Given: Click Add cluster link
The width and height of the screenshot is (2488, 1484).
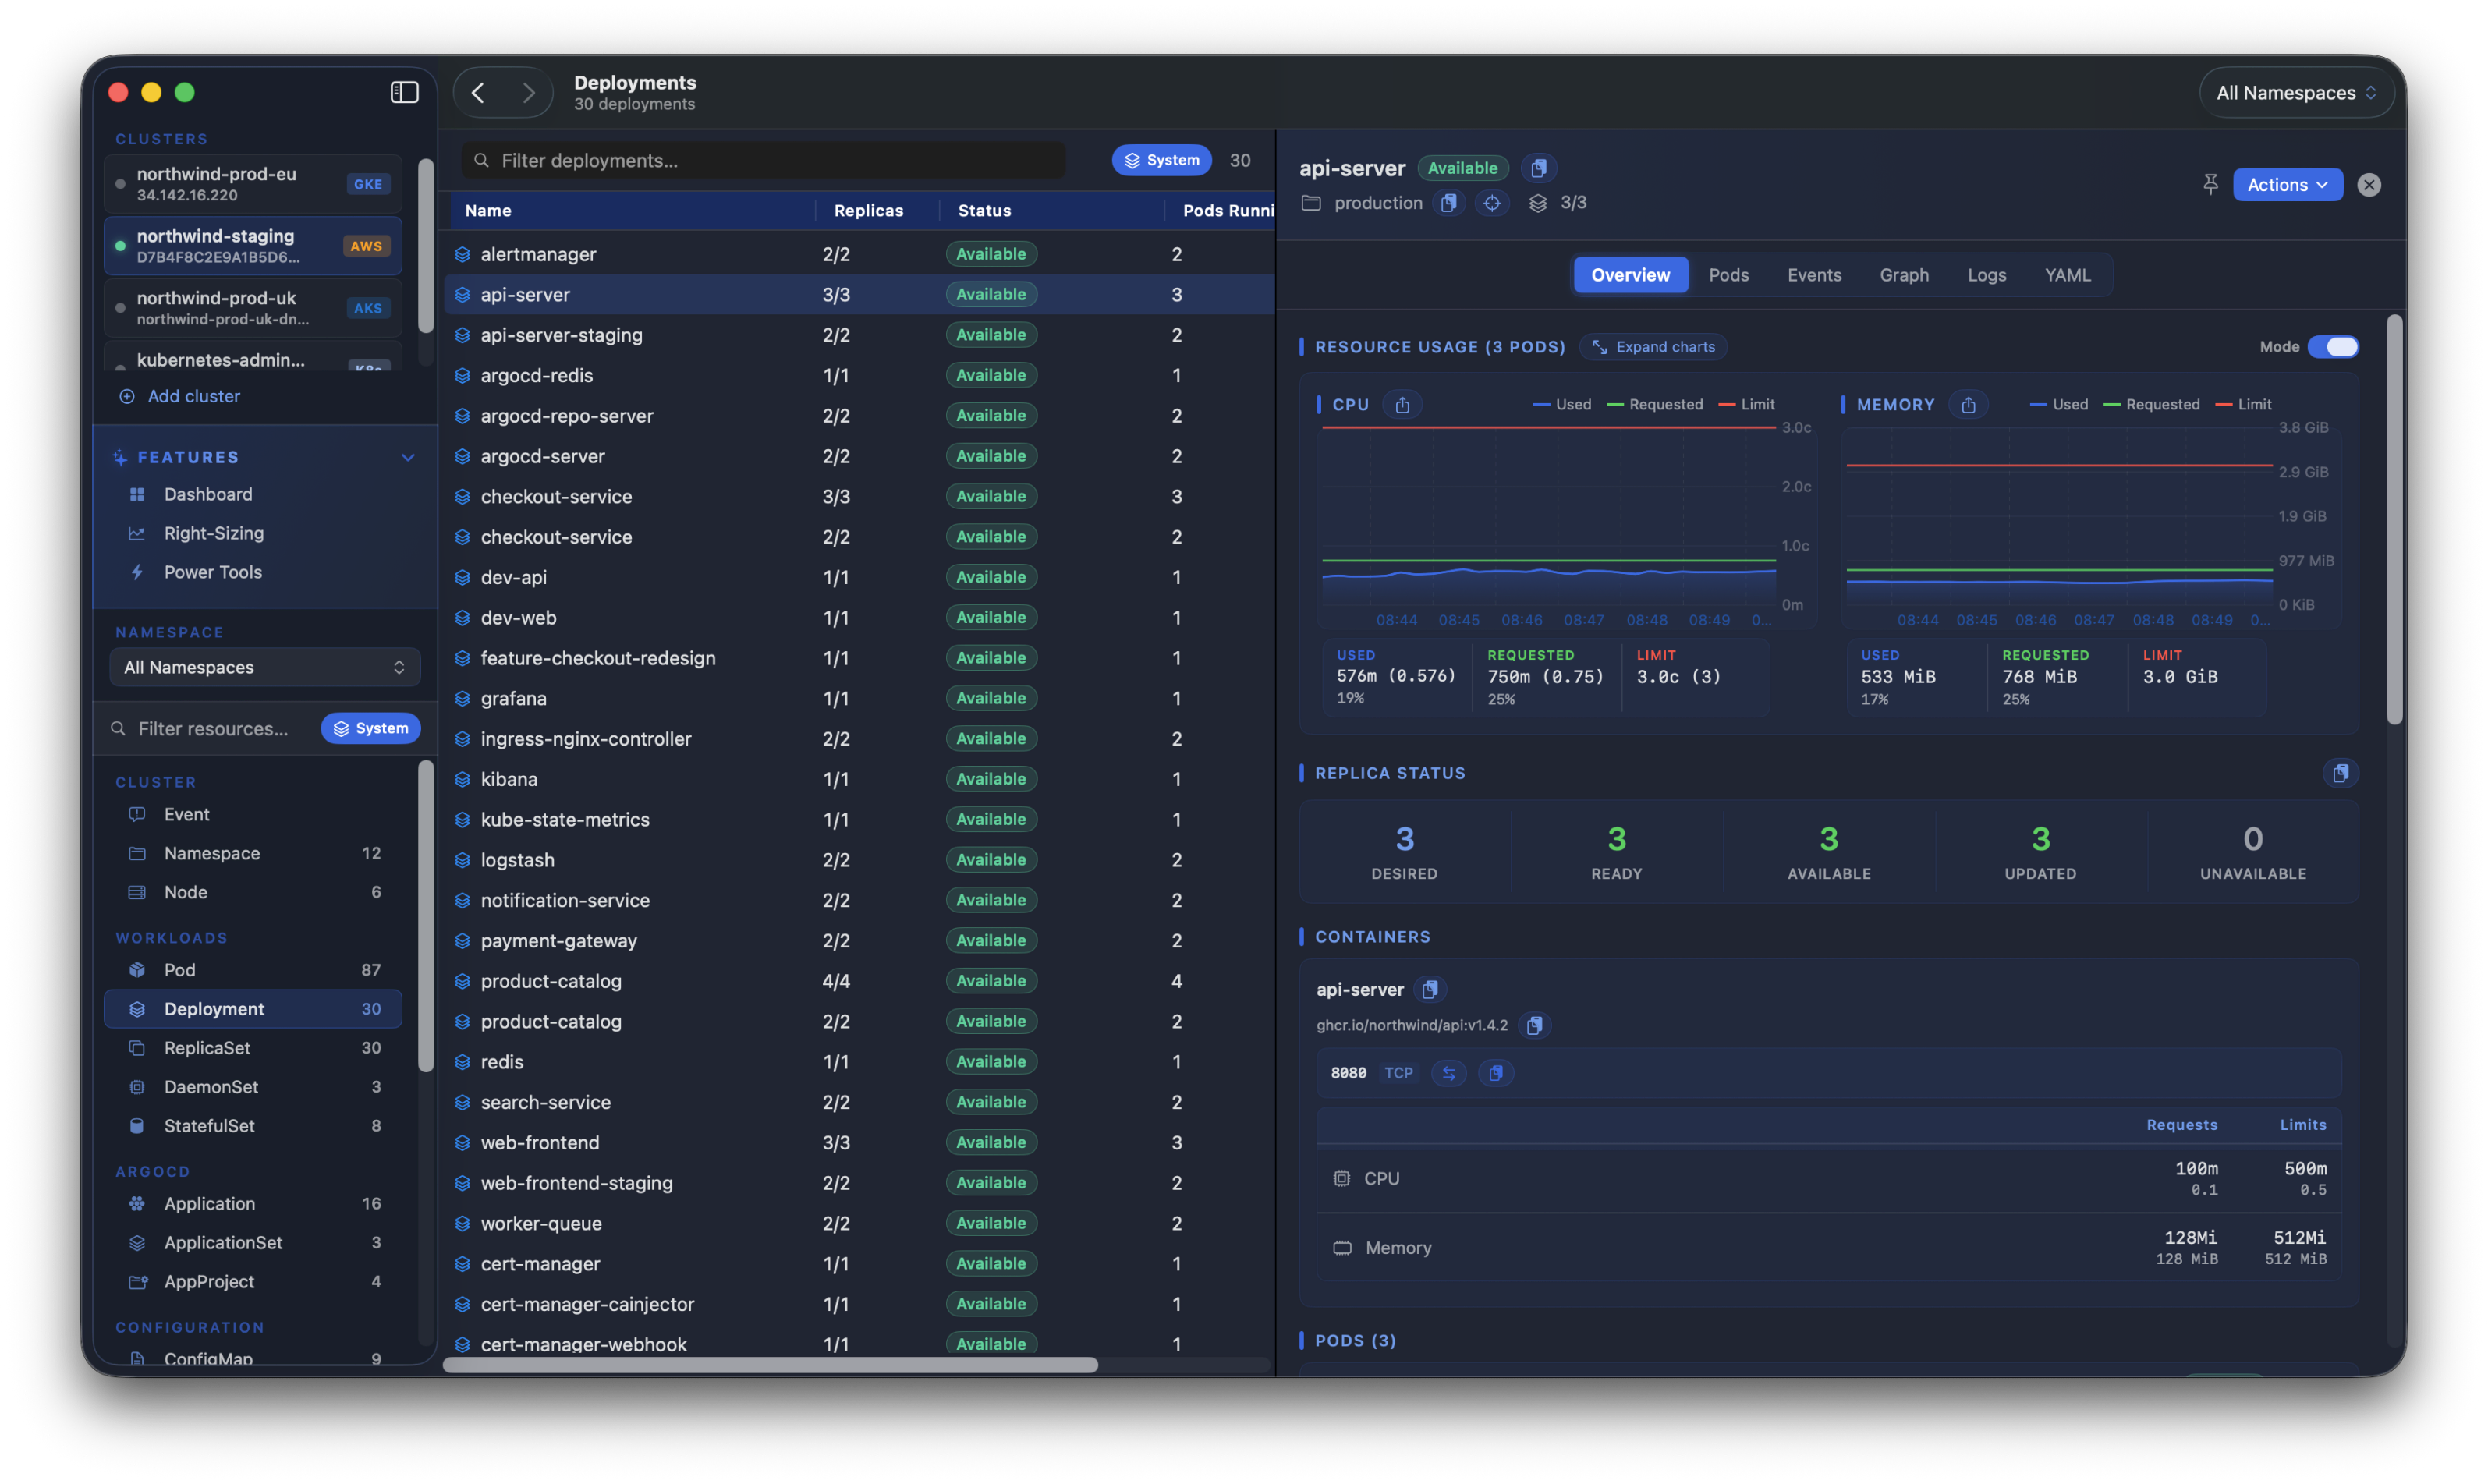Looking at the screenshot, I should point(180,396).
